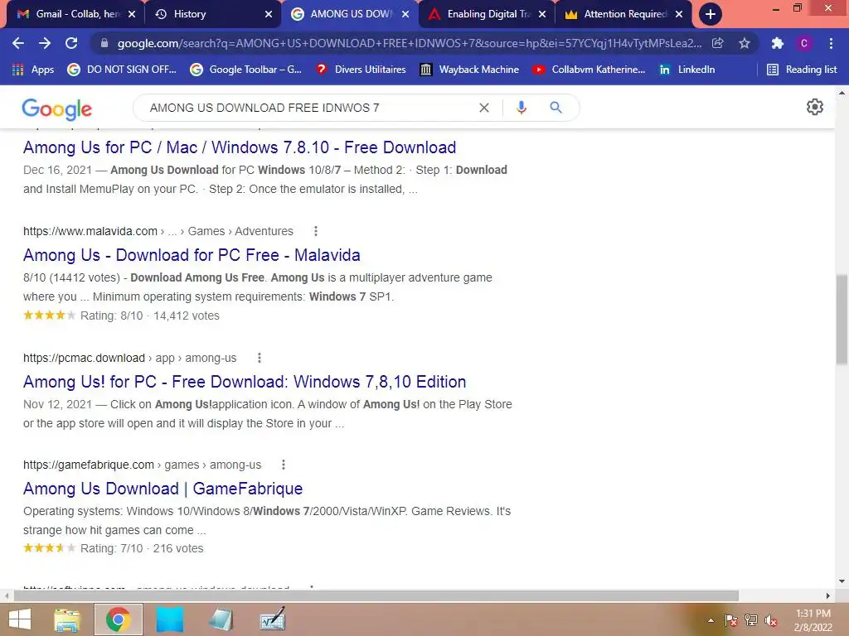The image size is (849, 636).
Task: Open a new tab
Action: click(x=711, y=14)
